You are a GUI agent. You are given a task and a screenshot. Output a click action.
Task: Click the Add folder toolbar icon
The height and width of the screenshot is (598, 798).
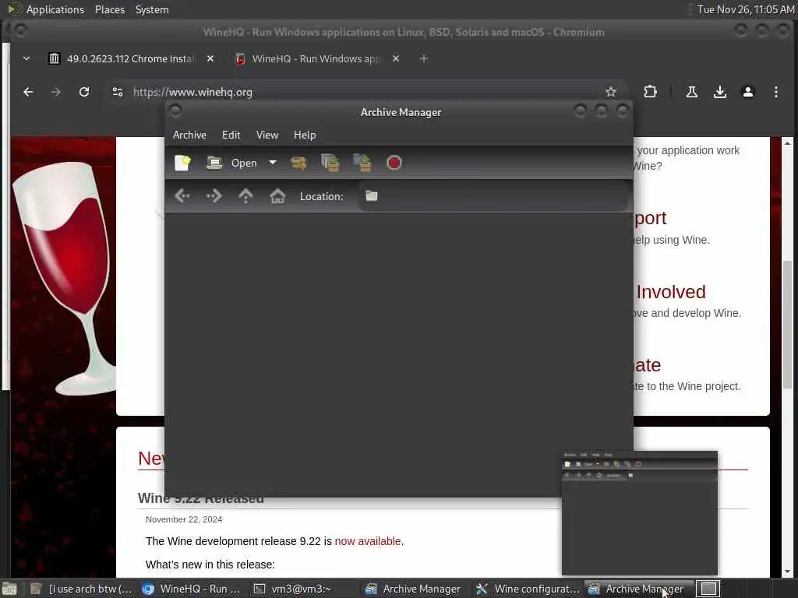(362, 163)
